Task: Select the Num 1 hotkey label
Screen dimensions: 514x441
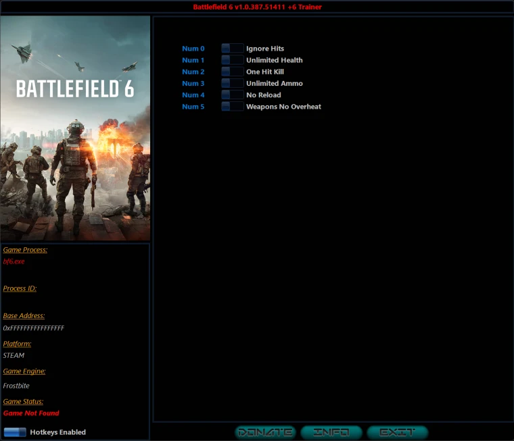Action: click(193, 60)
